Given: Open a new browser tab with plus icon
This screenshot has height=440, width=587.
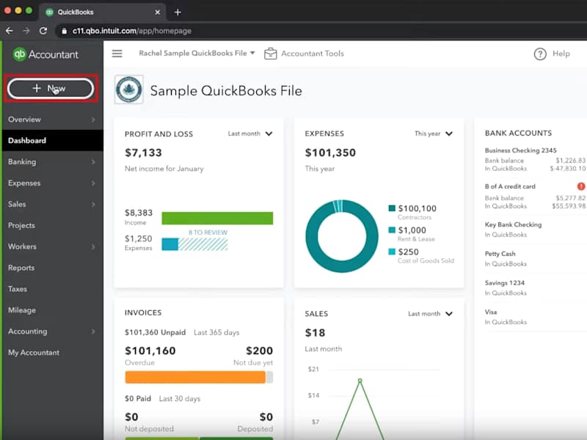Looking at the screenshot, I should [x=178, y=12].
